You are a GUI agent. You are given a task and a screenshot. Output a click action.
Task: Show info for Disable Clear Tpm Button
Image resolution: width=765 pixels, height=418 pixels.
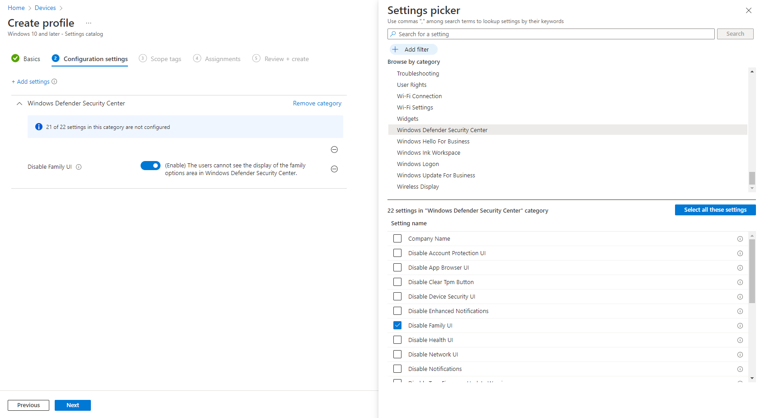pos(740,282)
